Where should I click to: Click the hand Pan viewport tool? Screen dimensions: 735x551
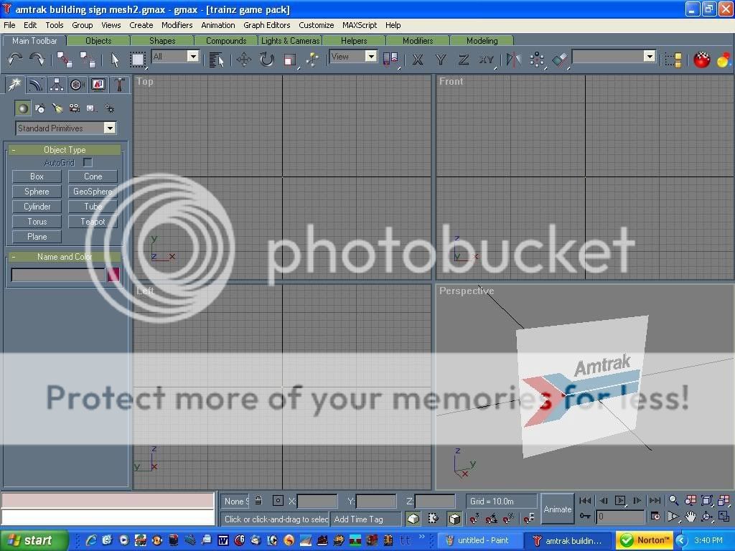690,517
